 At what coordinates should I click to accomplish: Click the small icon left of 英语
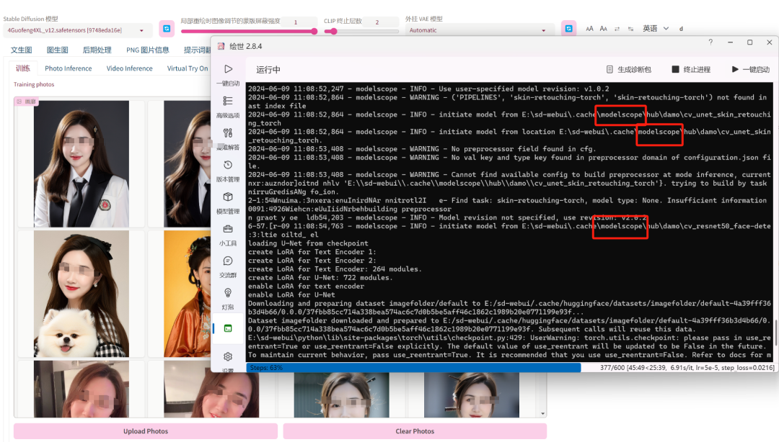click(630, 29)
